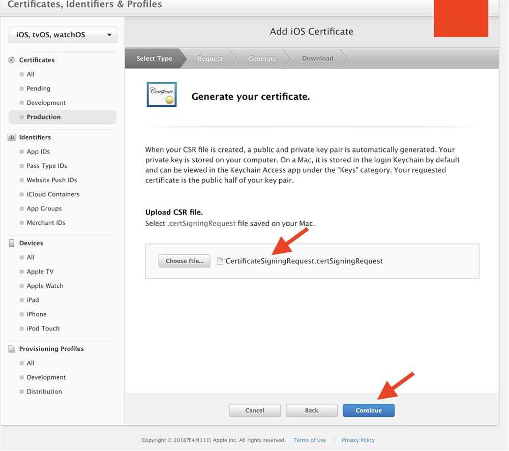Go to the Select Type step

point(155,58)
